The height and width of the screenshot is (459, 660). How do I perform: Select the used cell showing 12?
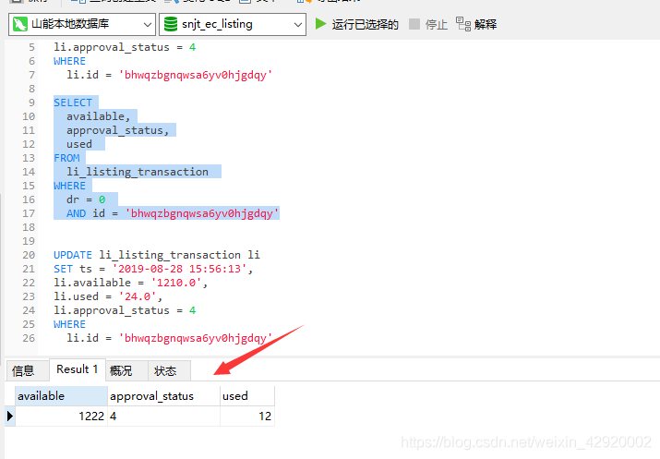(x=247, y=416)
